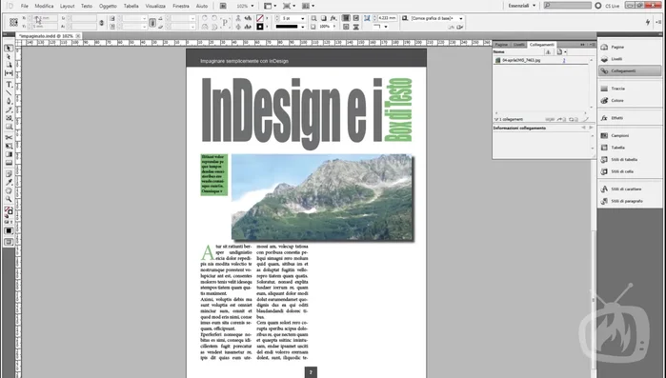
Task: Open the corner options dropdown
Action: coord(386,27)
